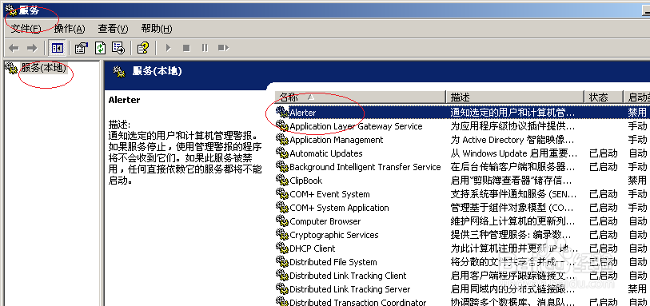This screenshot has width=650, height=306.
Task: Open the 帮助(H) menu
Action: point(156,29)
